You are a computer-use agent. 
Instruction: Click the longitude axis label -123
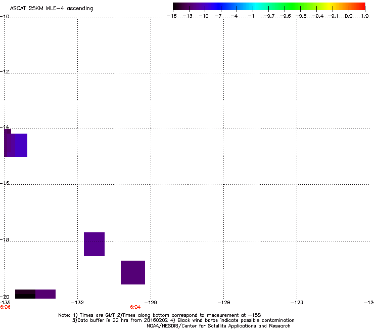(x=297, y=303)
